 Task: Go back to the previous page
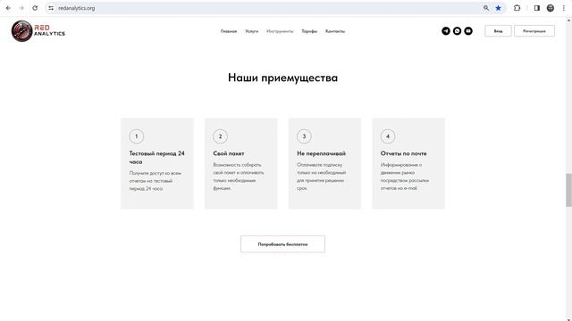click(8, 8)
